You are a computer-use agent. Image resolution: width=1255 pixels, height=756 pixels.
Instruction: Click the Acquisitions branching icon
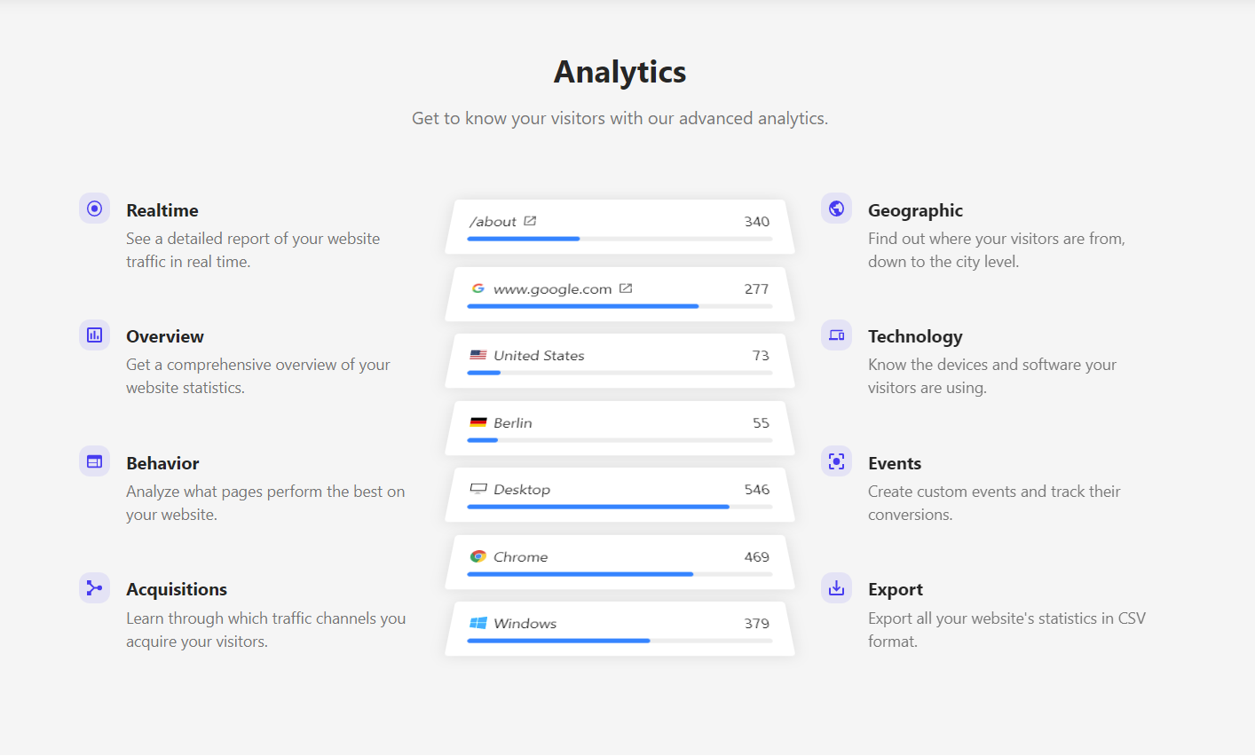coord(94,587)
